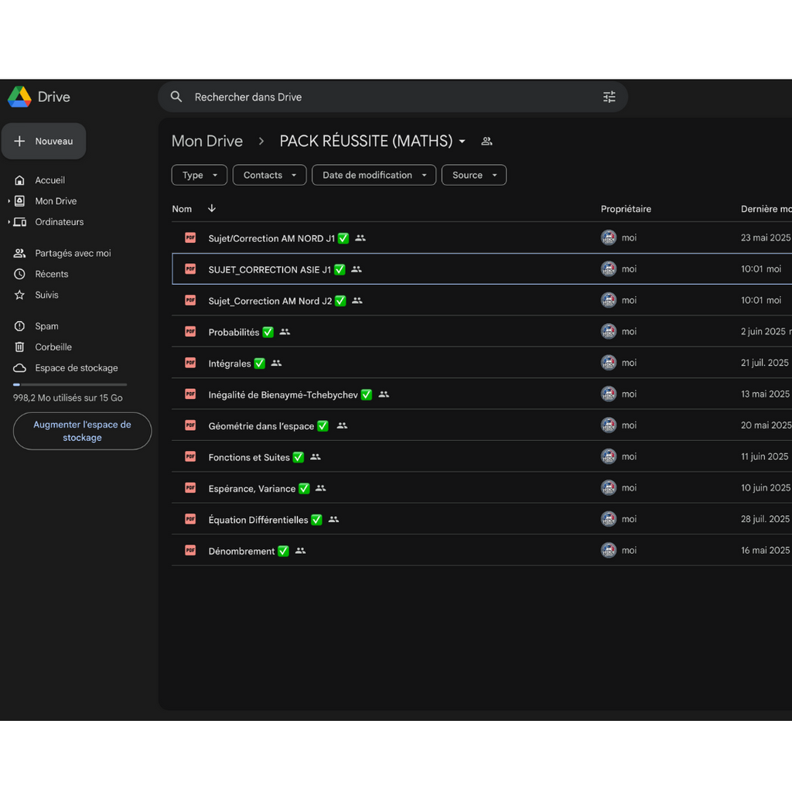792x792 pixels.
Task: Click the shared folder people icon beside title
Action: pos(486,141)
